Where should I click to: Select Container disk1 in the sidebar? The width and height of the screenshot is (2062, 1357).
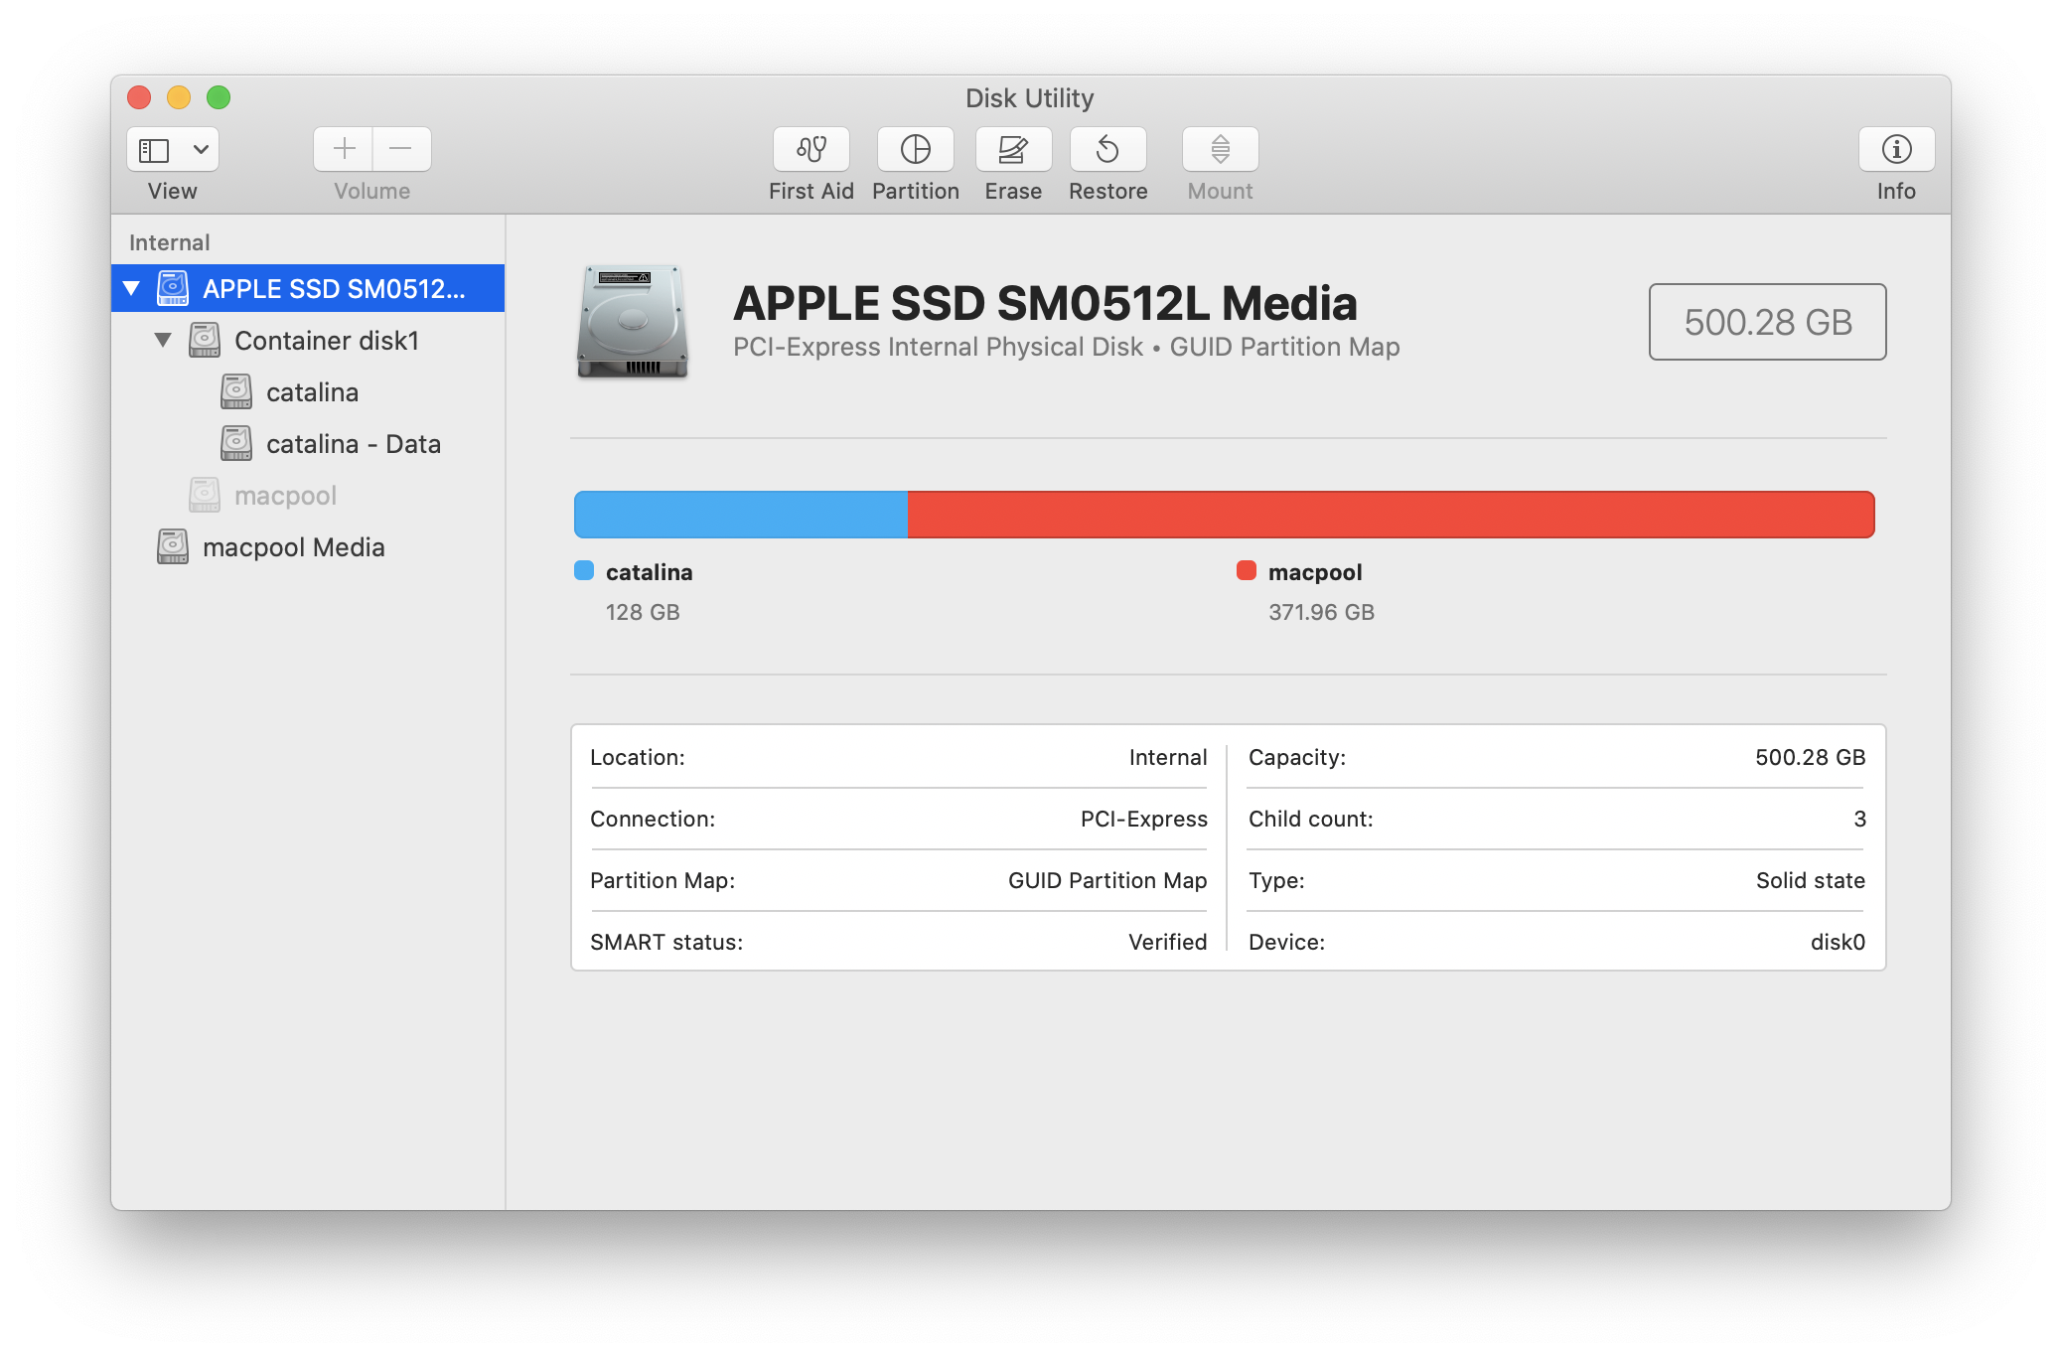pos(308,341)
